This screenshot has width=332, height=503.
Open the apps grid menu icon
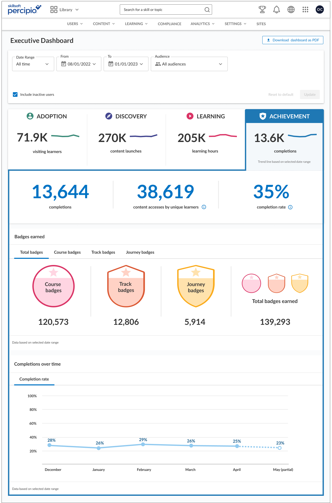[x=305, y=10]
